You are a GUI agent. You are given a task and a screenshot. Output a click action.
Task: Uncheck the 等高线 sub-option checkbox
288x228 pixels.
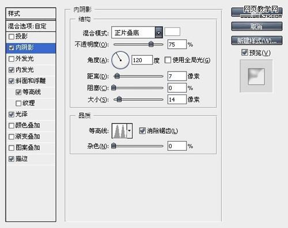18,92
